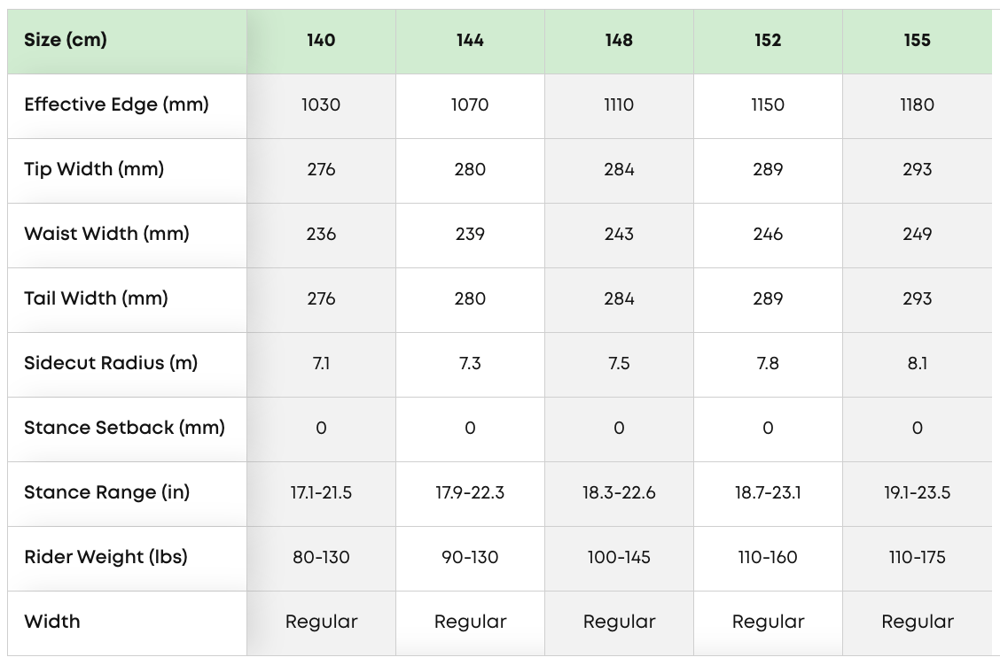Screen dimensions: 1000x665
Task: Select the Width row label
Action: point(52,622)
